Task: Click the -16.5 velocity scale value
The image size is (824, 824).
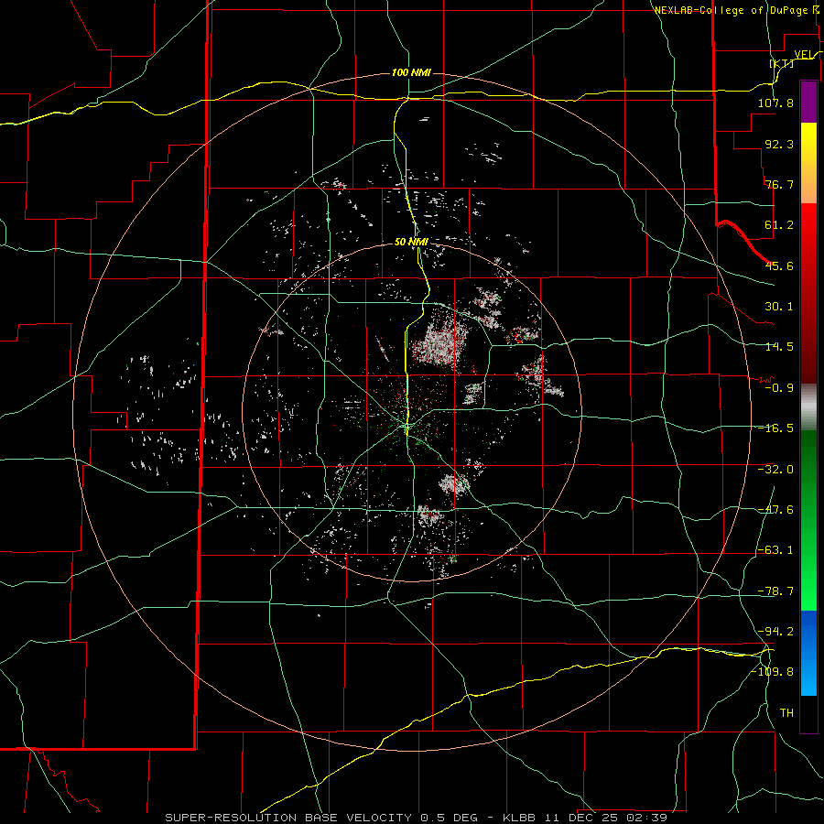Action: click(775, 428)
